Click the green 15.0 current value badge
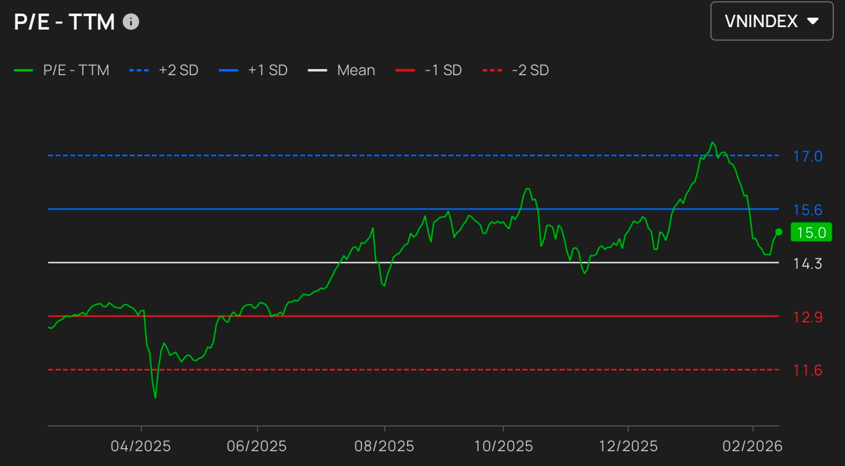 [811, 232]
